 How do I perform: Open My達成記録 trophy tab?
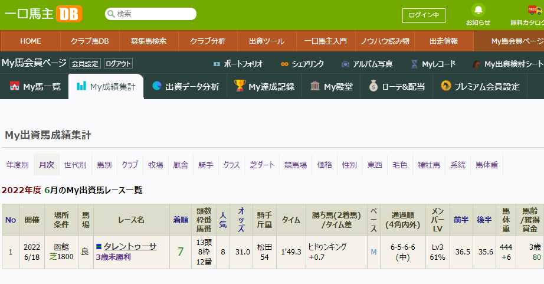(x=264, y=86)
